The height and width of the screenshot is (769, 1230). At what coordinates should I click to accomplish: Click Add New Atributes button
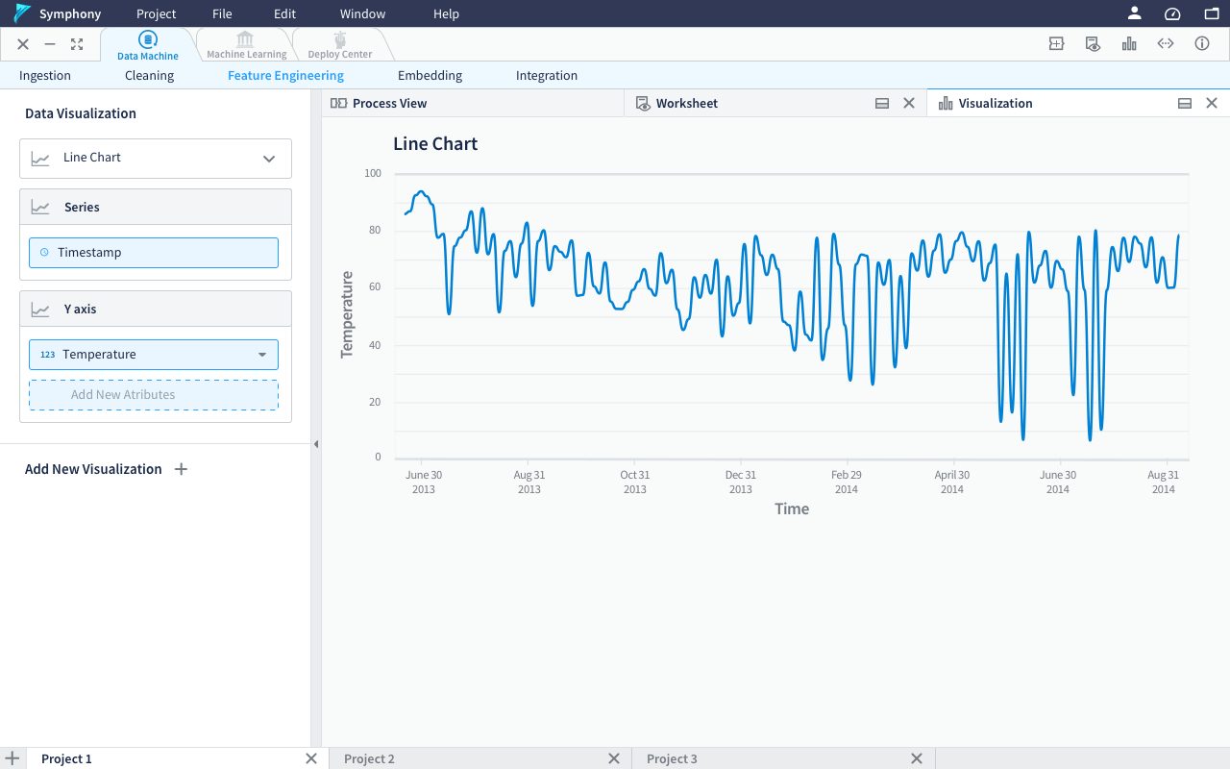[154, 395]
